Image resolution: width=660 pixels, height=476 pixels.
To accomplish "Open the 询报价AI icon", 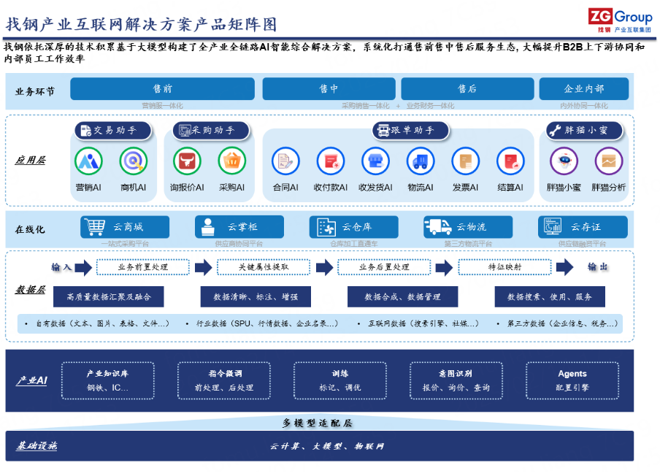I will tap(187, 161).
